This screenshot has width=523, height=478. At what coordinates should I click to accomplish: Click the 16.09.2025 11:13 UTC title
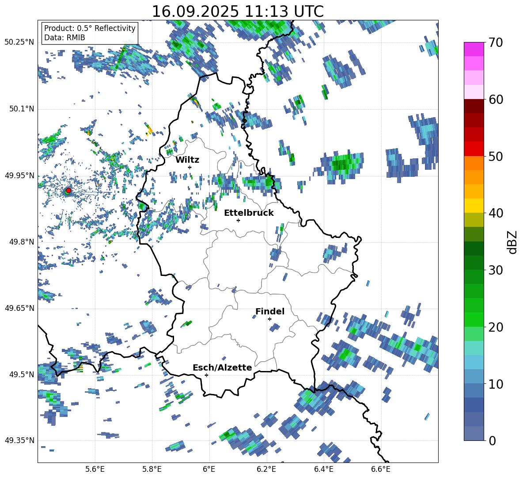click(238, 11)
